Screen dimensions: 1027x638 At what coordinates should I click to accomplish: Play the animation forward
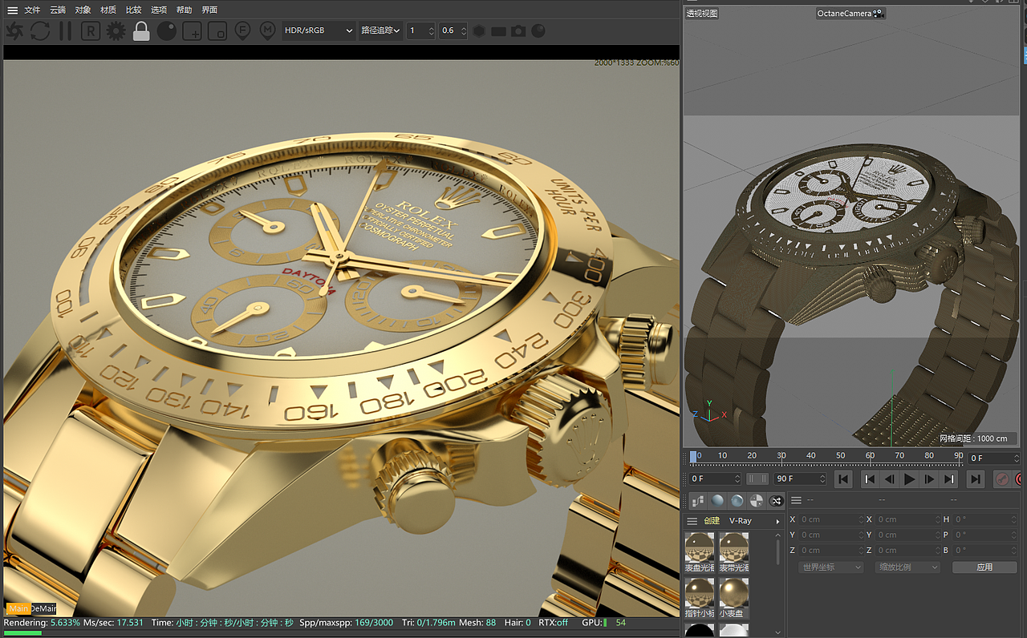click(x=909, y=479)
